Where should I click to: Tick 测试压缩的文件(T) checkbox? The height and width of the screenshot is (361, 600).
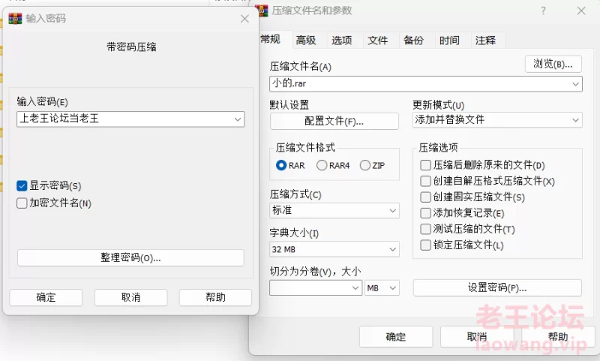tap(425, 229)
